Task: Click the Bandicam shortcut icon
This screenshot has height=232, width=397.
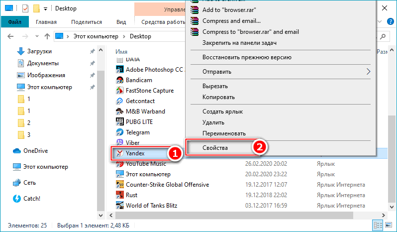Action: (x=119, y=80)
